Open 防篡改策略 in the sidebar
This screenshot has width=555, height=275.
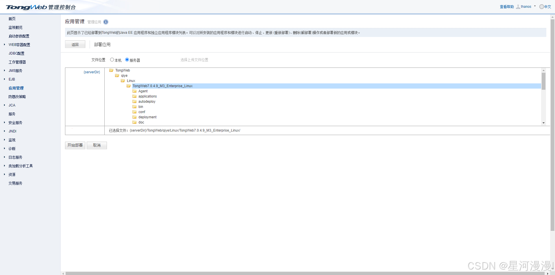click(x=17, y=97)
